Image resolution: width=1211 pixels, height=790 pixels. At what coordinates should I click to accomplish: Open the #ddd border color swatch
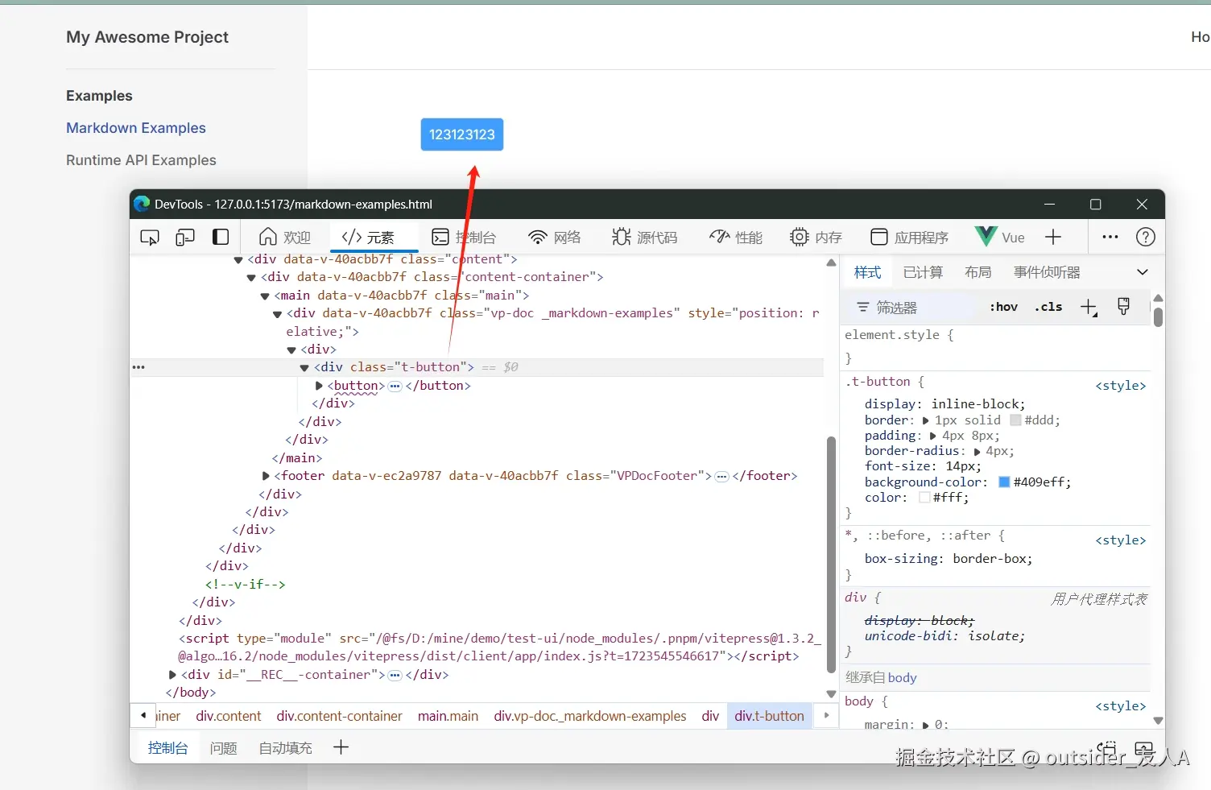(x=1015, y=420)
